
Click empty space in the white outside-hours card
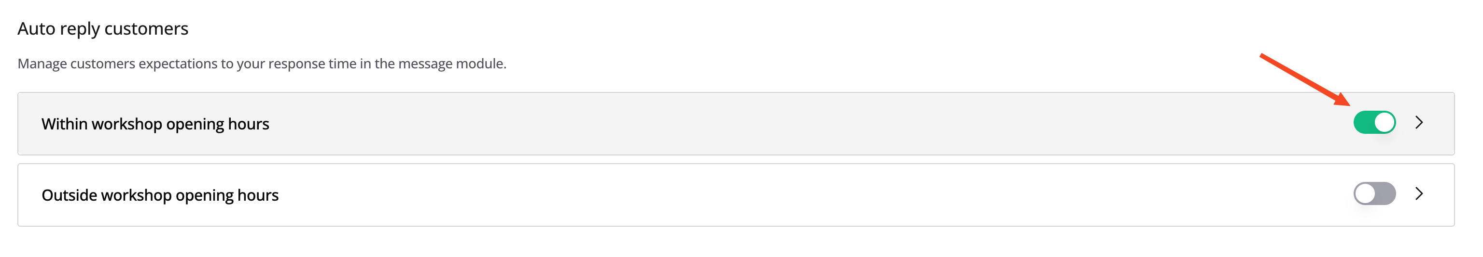pos(806,195)
